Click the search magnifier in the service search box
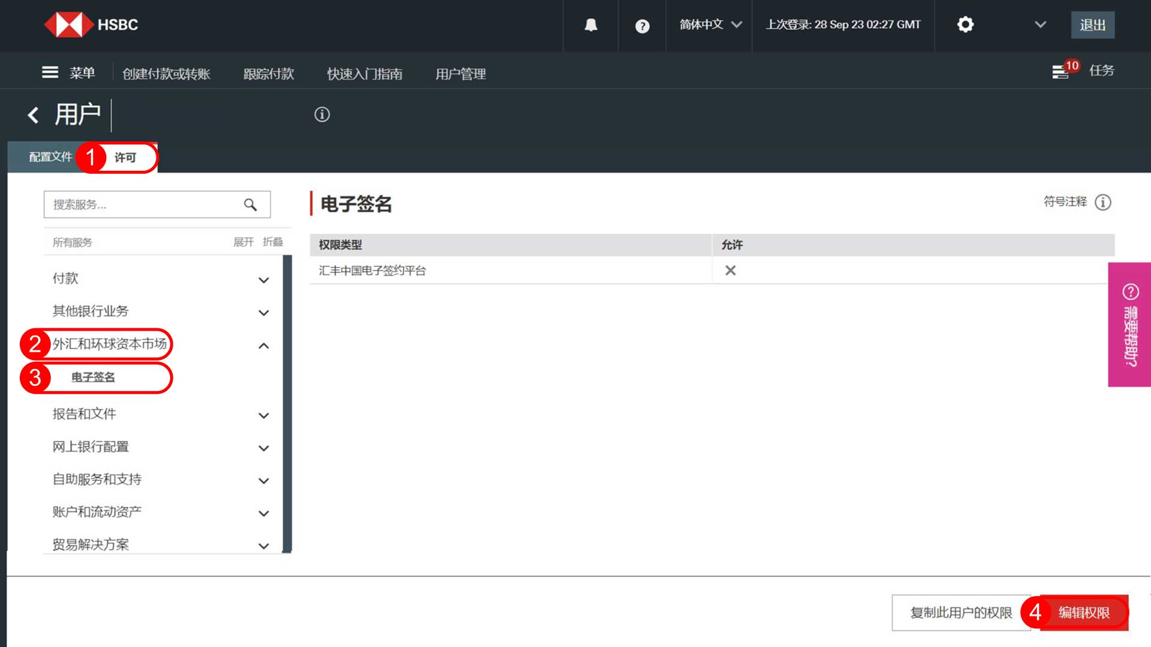Viewport: 1151px width, 647px height. point(249,204)
